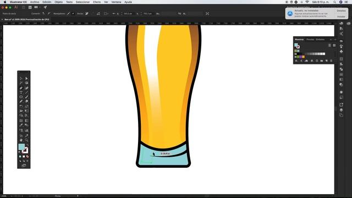
Task: Open the Texto menu
Action: tap(69, 2)
